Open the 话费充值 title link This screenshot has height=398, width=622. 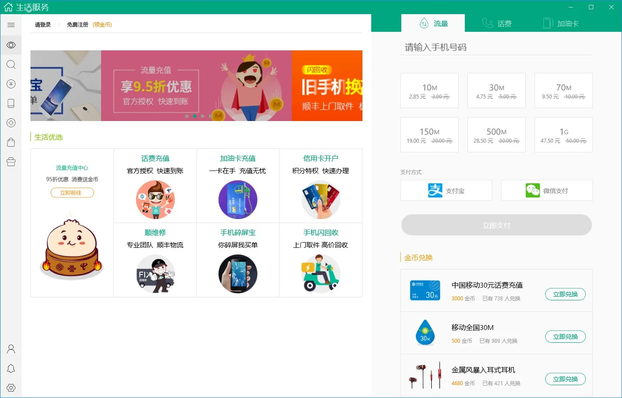155,158
